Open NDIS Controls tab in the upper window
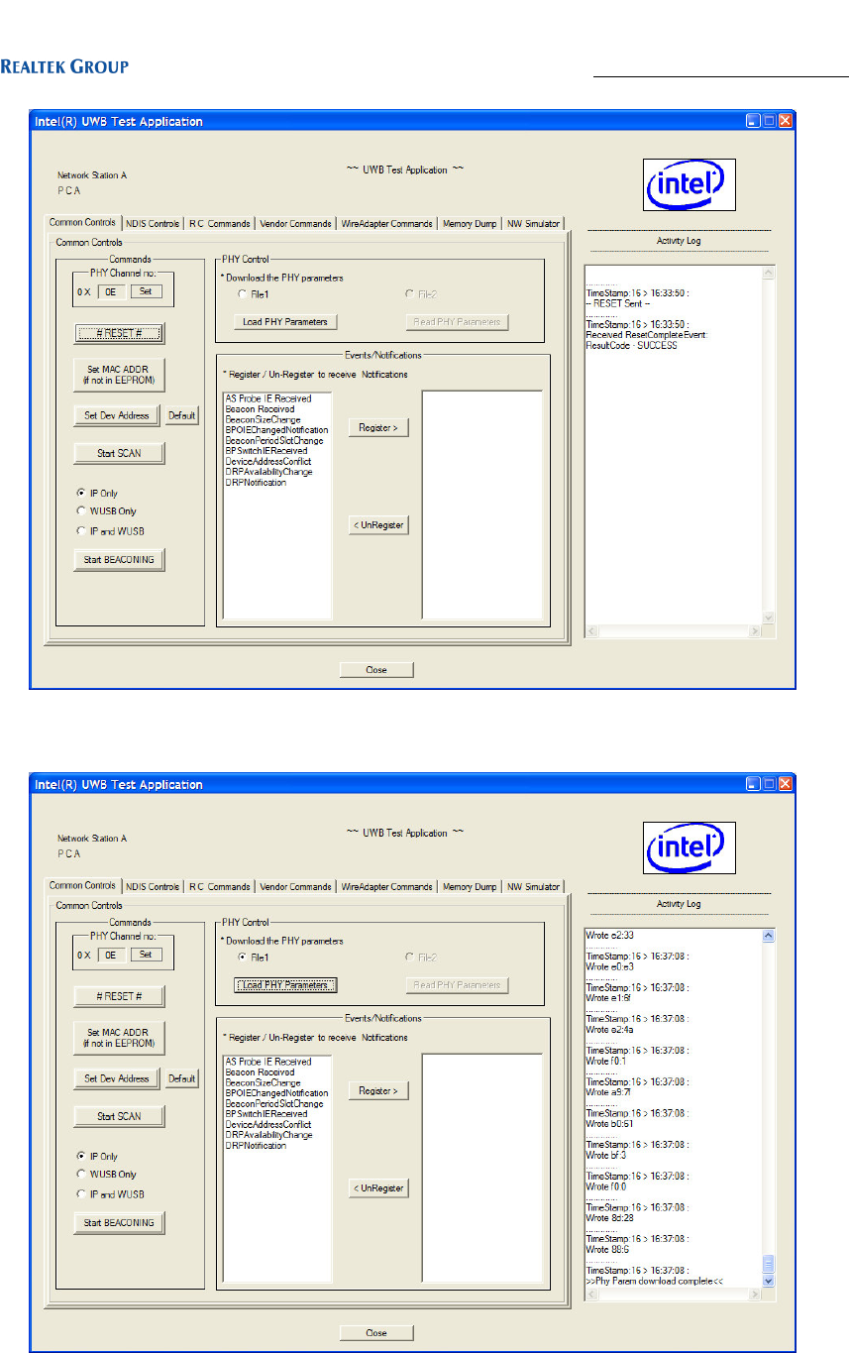The image size is (849, 1353). 153,224
